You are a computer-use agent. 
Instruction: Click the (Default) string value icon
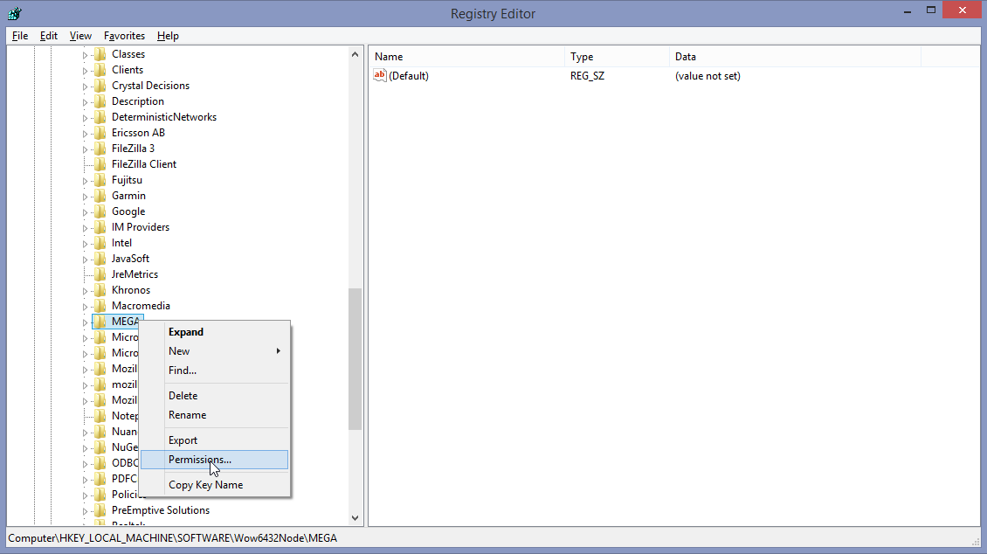coord(380,76)
